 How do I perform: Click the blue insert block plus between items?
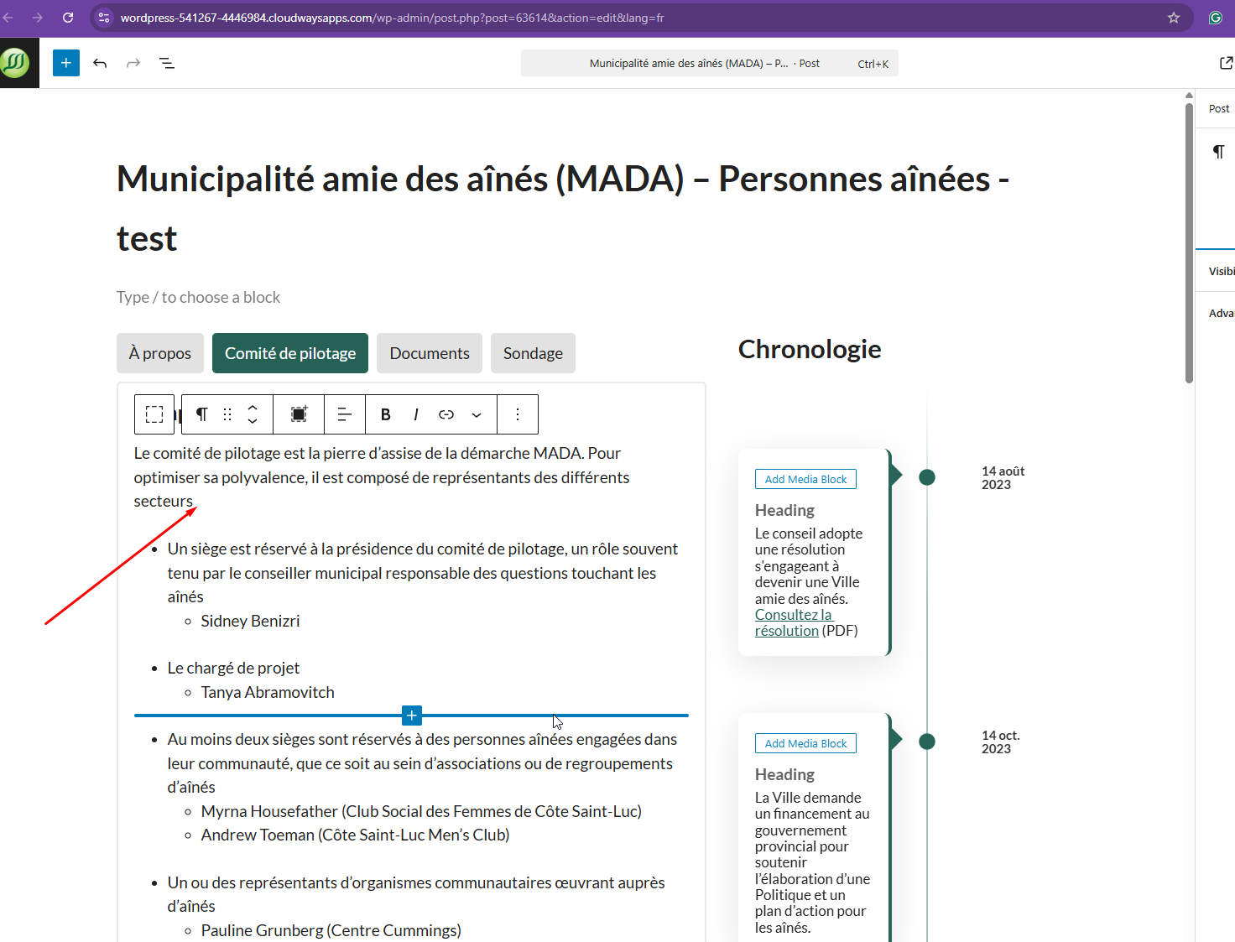click(412, 716)
